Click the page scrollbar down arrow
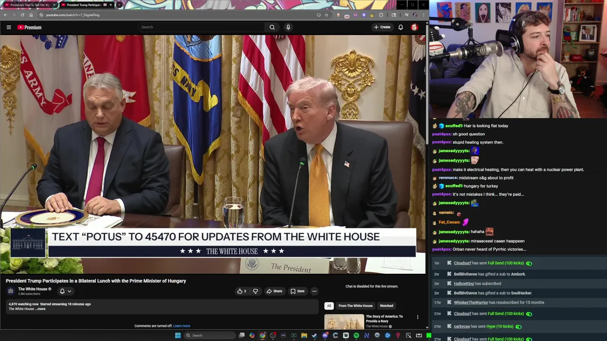This screenshot has height=341, width=607. pyautogui.click(x=427, y=327)
